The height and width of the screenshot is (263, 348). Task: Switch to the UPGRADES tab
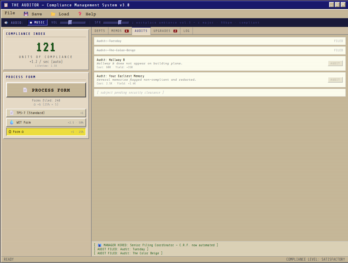click(165, 31)
